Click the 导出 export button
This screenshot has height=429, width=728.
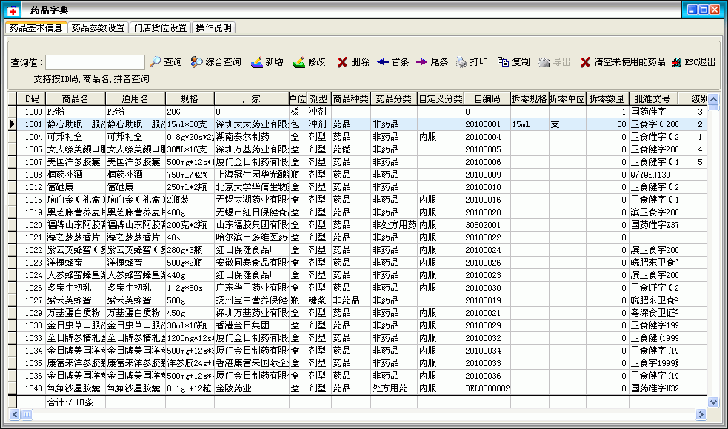click(x=554, y=62)
